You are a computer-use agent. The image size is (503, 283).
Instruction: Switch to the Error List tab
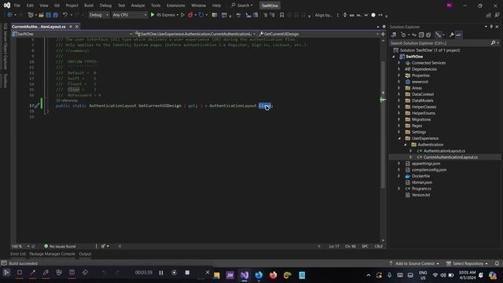pyautogui.click(x=18, y=254)
